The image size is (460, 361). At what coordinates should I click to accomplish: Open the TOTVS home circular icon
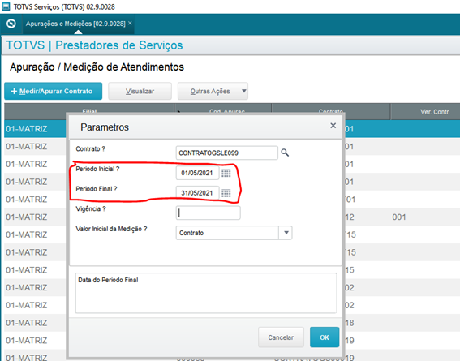[11, 24]
